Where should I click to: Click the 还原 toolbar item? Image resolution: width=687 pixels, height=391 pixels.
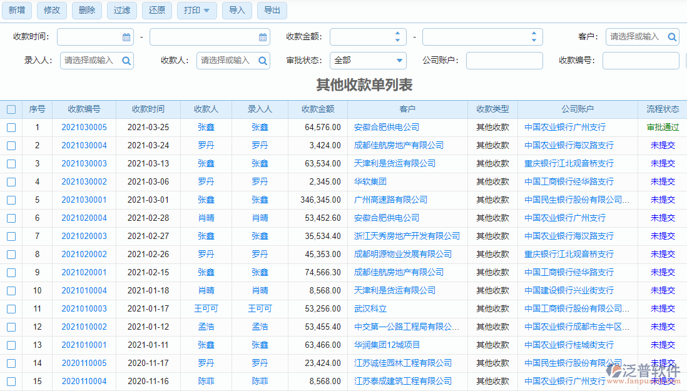click(x=156, y=11)
